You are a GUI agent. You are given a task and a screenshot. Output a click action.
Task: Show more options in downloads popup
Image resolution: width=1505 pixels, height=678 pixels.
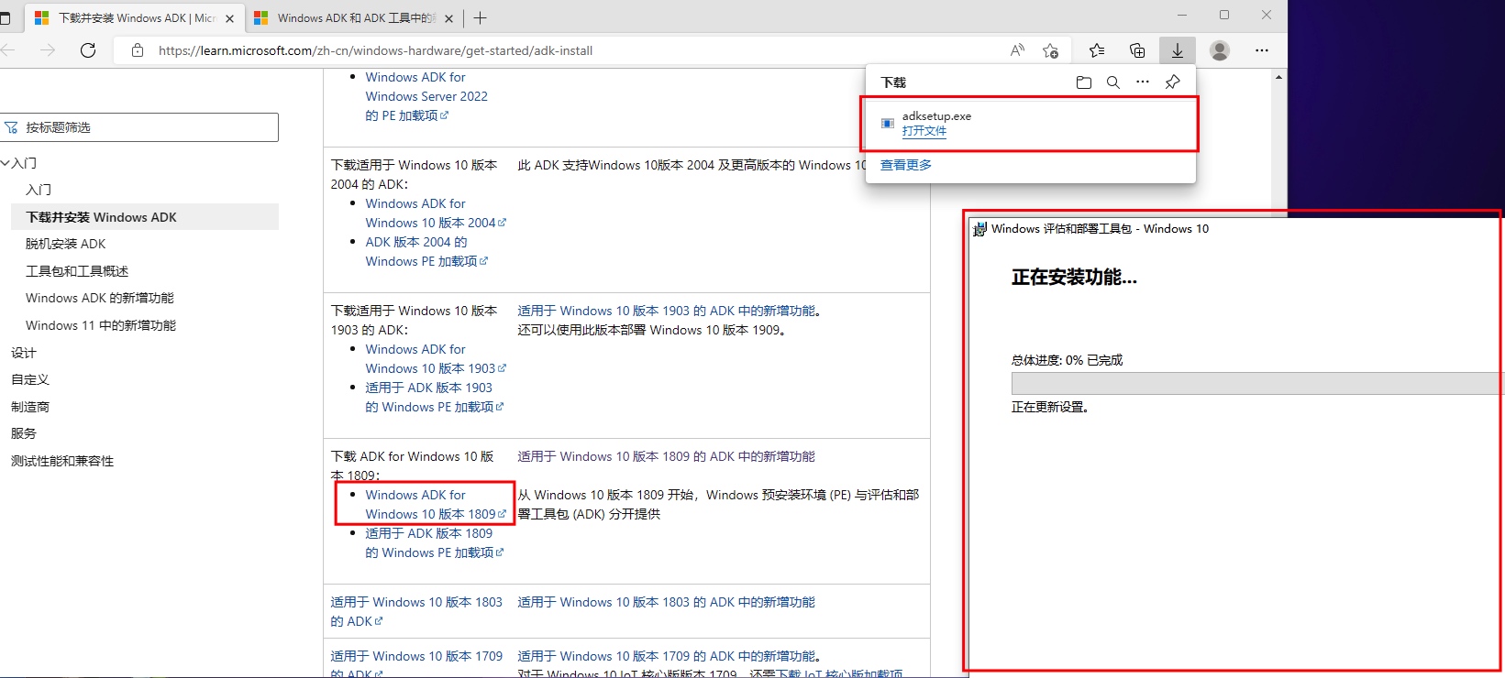click(x=1143, y=82)
